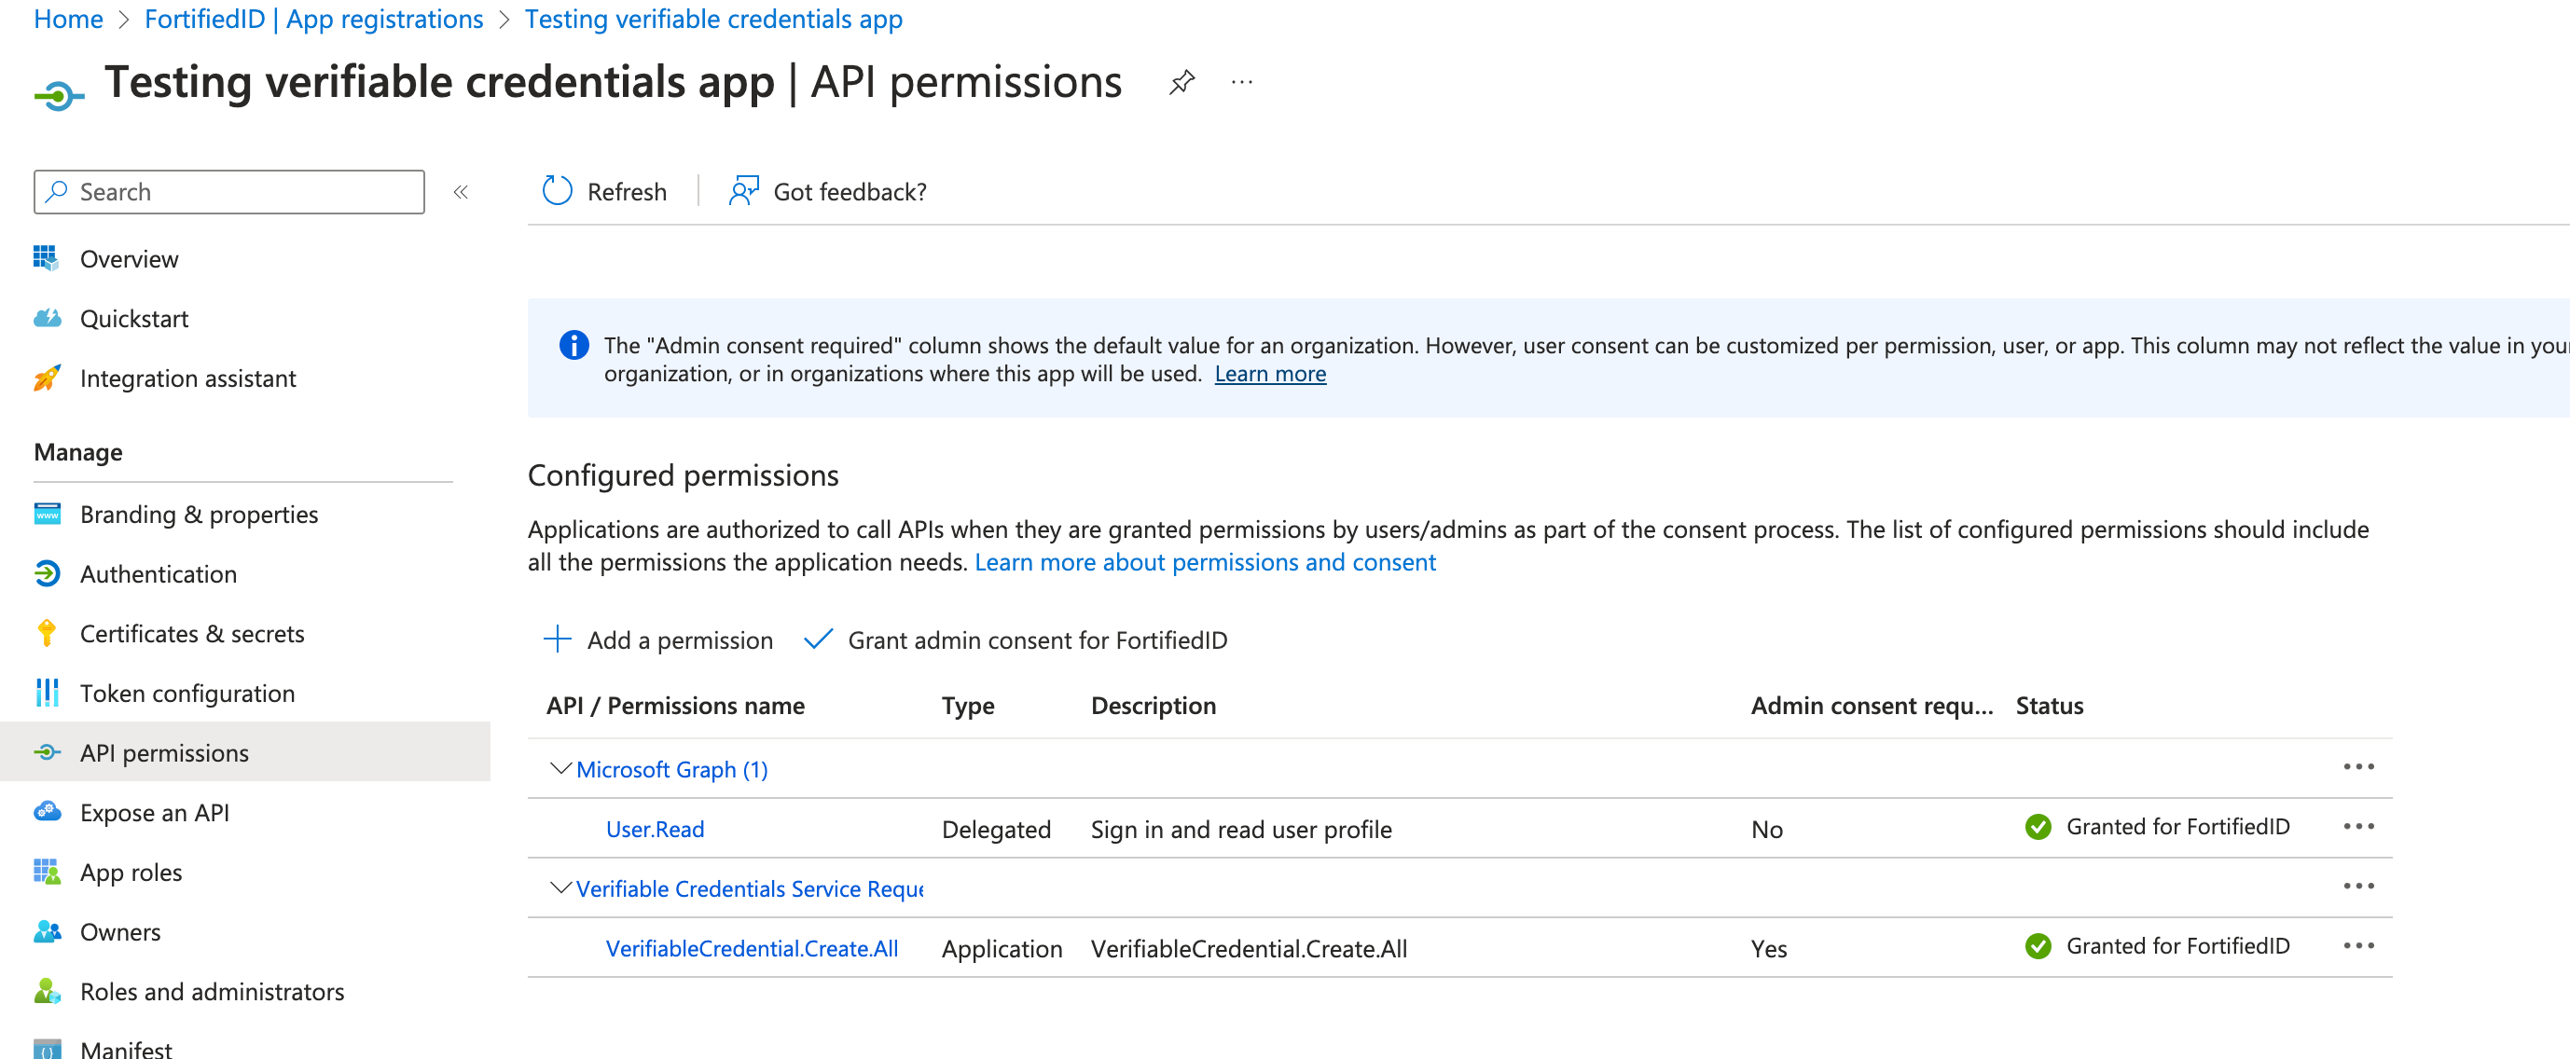
Task: Open the Verifiable Credentials Service Request API link
Action: (x=749, y=888)
